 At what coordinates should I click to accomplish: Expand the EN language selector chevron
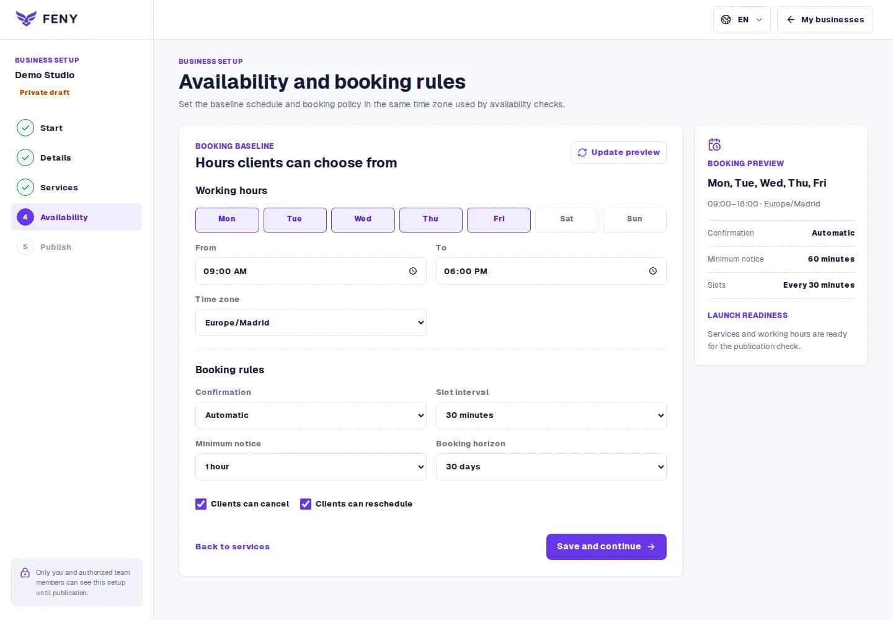759,20
